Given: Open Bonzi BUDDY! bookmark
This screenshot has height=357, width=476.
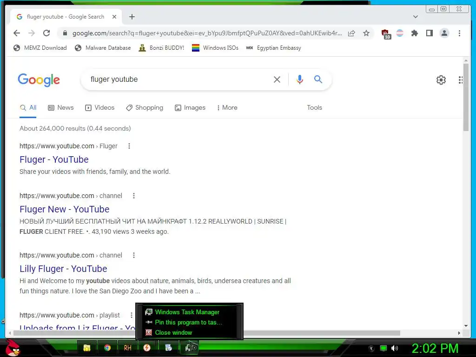Looking at the screenshot, I should [161, 48].
